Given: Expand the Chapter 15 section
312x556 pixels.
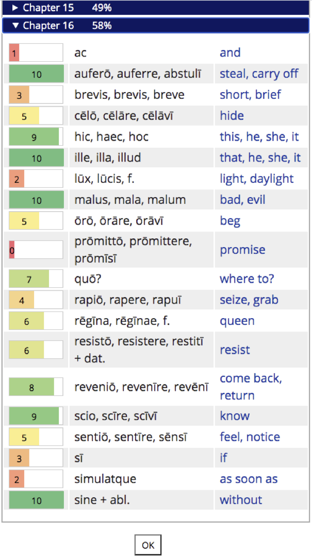Looking at the screenshot, I should coord(48,8).
